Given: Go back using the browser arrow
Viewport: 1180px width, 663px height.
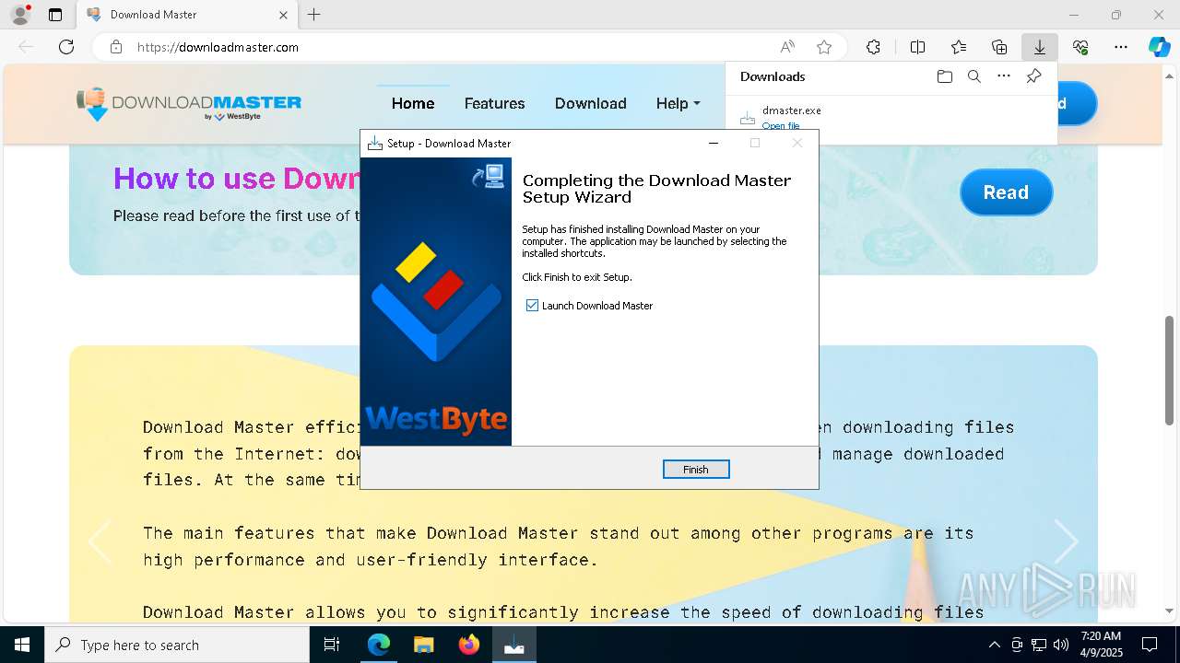Looking at the screenshot, I should click(26, 47).
